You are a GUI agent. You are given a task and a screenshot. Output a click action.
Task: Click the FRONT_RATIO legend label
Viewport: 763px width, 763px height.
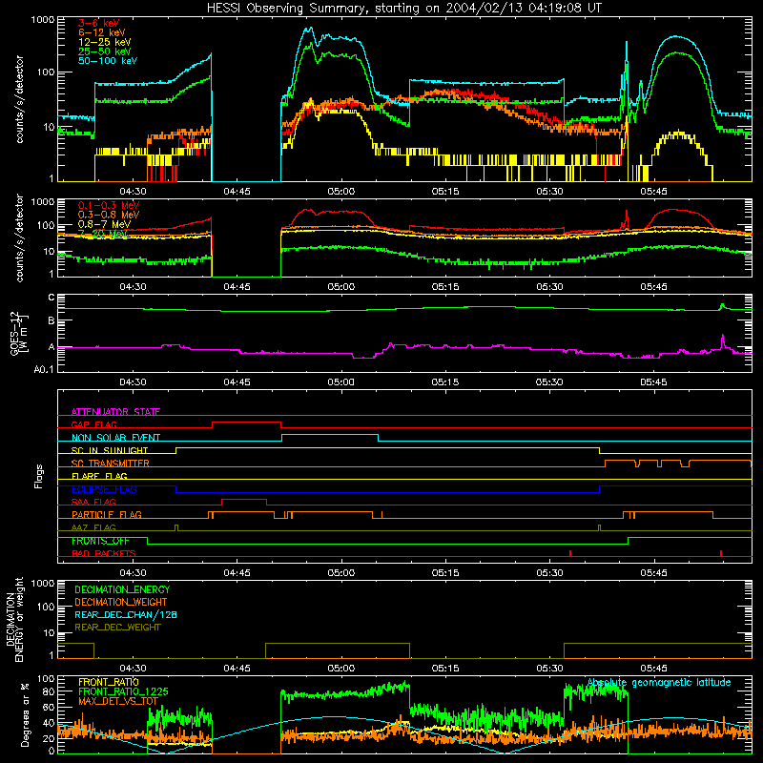[109, 682]
